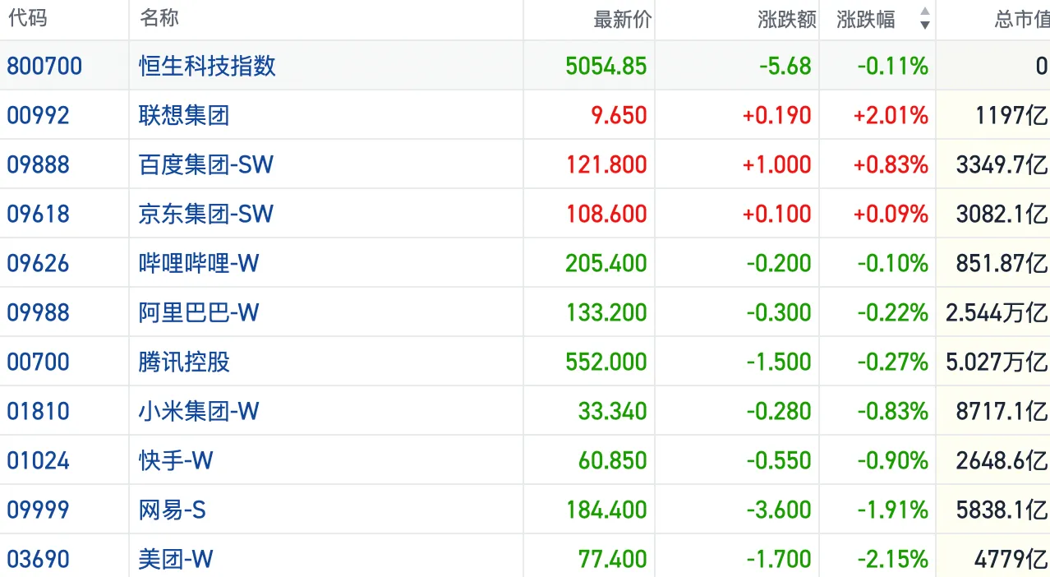This screenshot has height=577, width=1050.
Task: Click the 名称 column header
Action: click(x=159, y=18)
